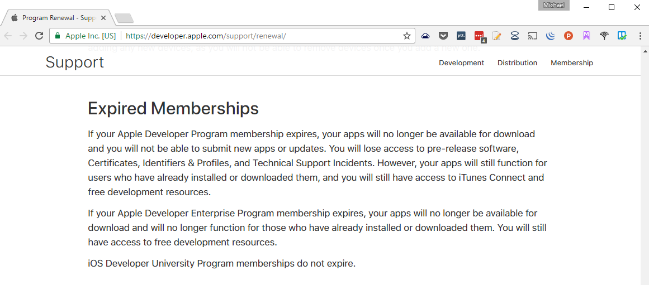Select the Program Renewal browser tab
Screen dimensions: 649x285
(56, 18)
